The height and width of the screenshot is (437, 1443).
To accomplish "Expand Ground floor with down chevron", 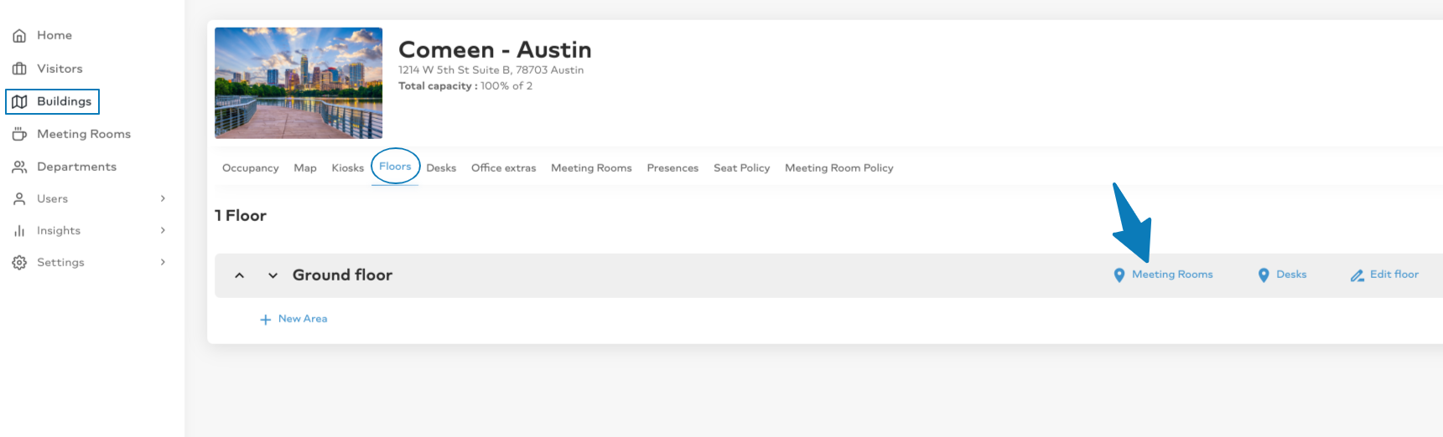I will point(273,275).
